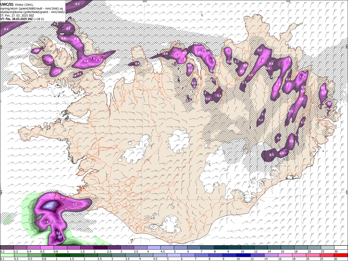This screenshot has width=348, height=261.
Task: Pick deep blue lower swatch between 10 and 12
Action: 243,255
